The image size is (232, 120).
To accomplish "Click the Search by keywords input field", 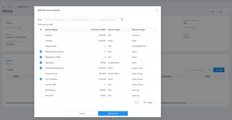I will 109,20.
